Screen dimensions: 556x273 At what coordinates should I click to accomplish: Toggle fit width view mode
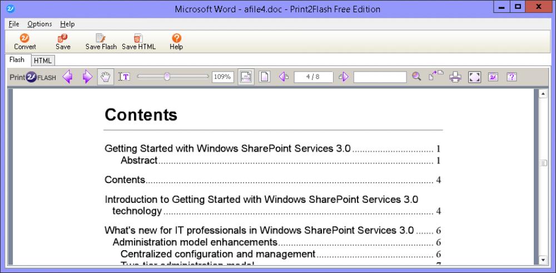pyautogui.click(x=246, y=77)
